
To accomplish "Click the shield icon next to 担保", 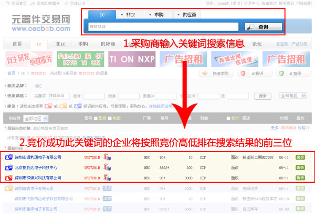I will click(x=279, y=74).
